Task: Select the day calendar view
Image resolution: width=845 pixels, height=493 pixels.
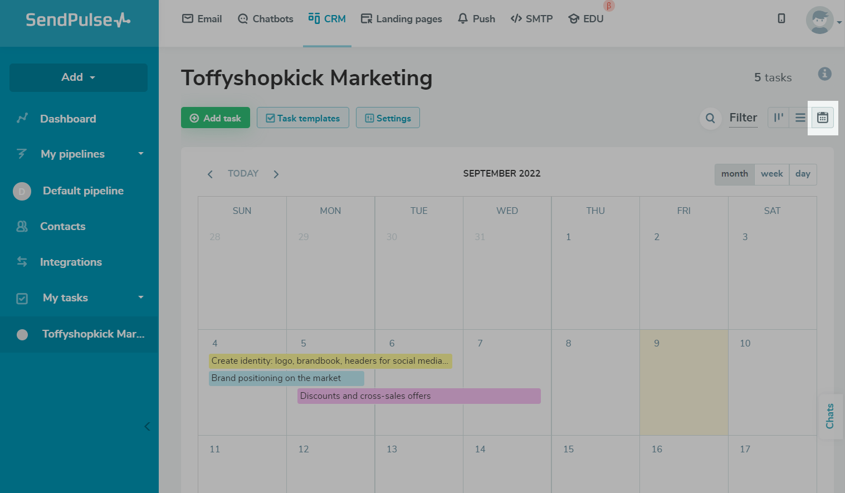Action: tap(803, 174)
